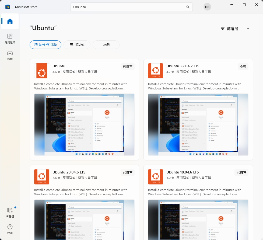263x240 pixels.
Task: Click the 4.0 rating on Ubuntu 18.04.6 LTS
Action: click(x=170, y=178)
